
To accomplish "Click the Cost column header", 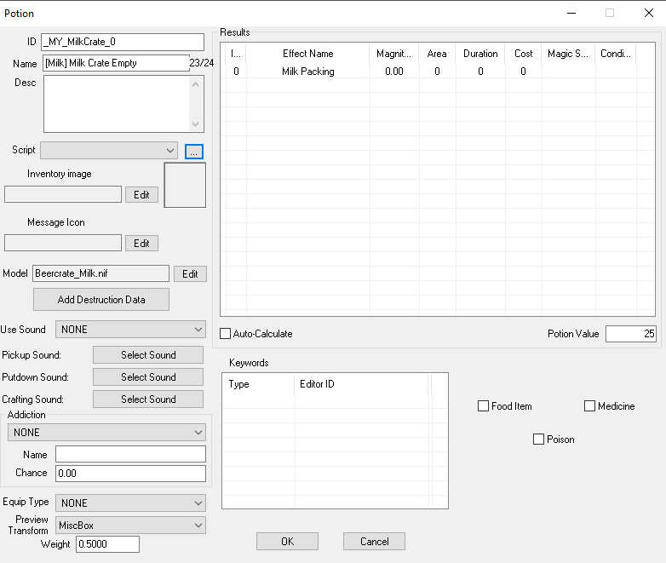I will point(523,54).
